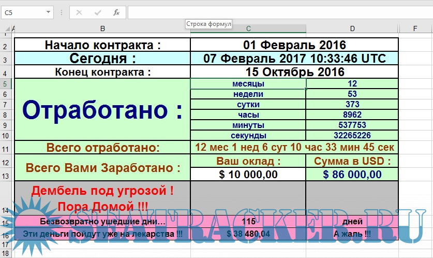This screenshot has height=258, width=433.
Task: Click inside the Name Box showing C5
Action: [23, 12]
